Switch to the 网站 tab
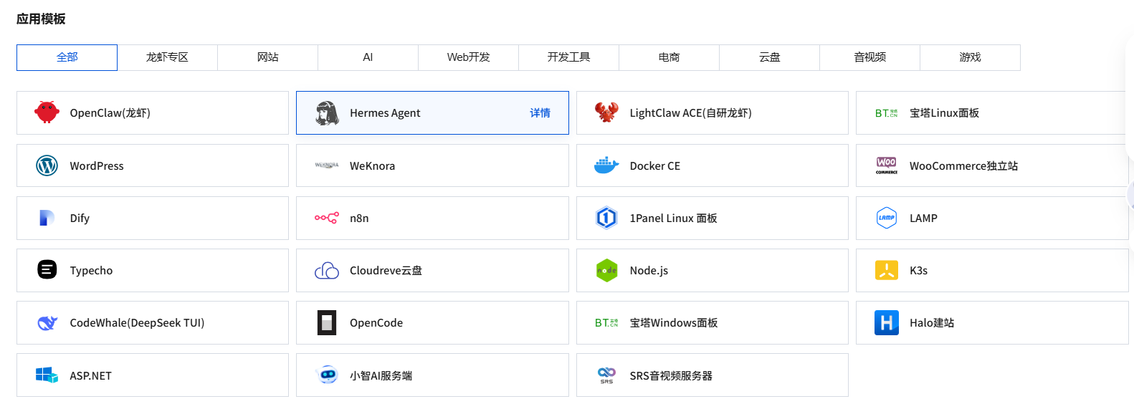 [x=267, y=57]
